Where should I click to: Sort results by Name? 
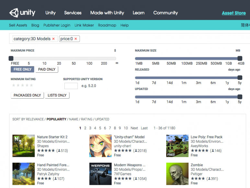[x=74, y=119]
